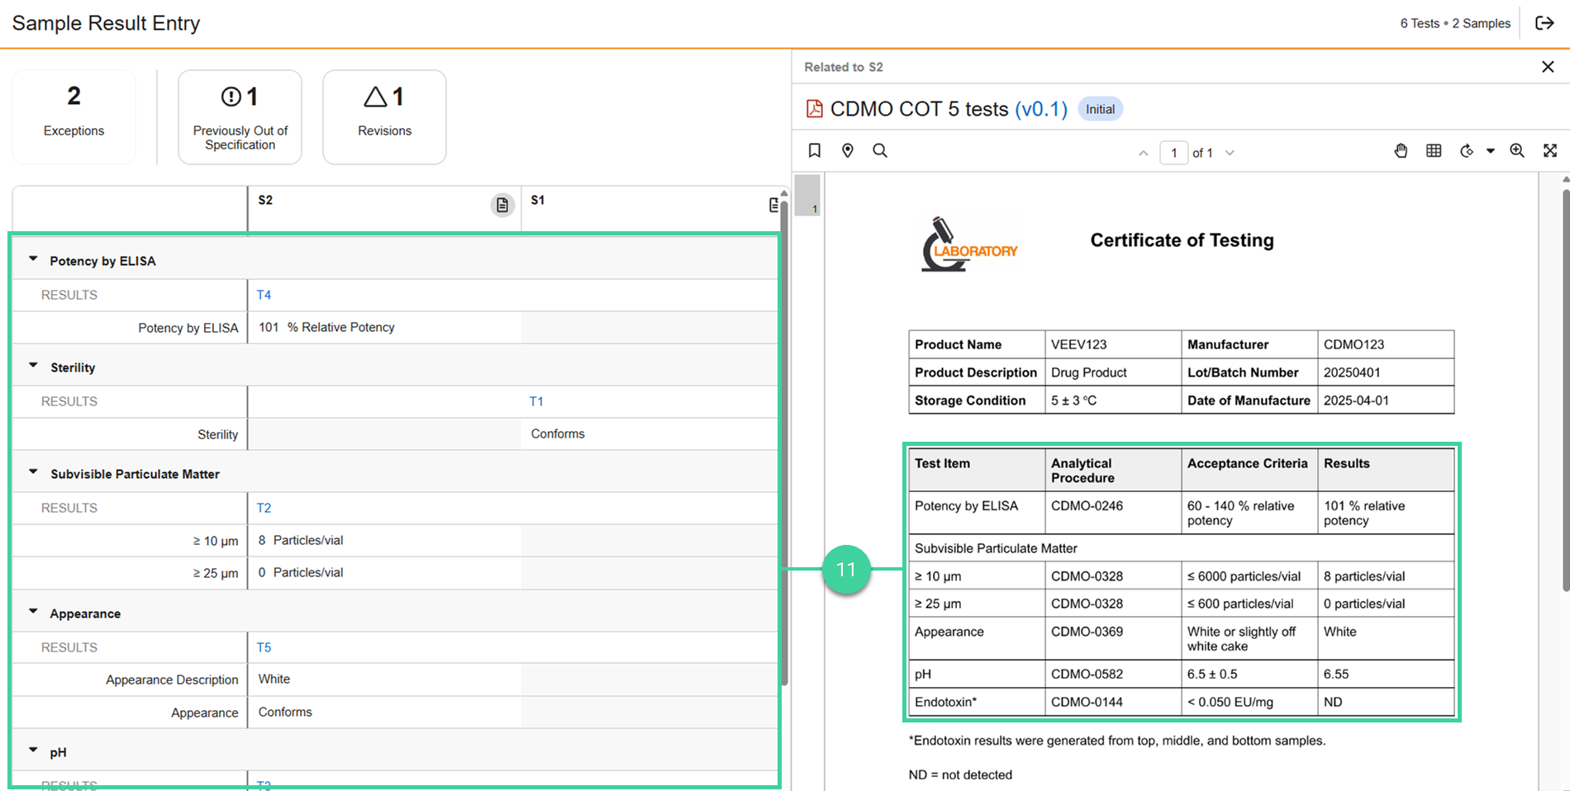Show the Revisions card
This screenshot has width=1570, height=791.
pos(384,116)
